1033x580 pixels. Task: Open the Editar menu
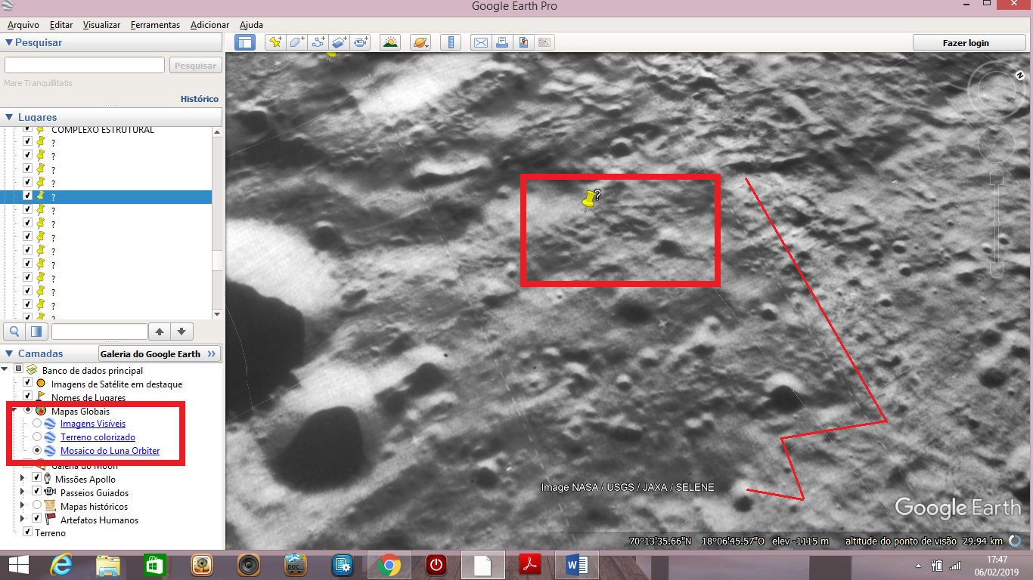coord(61,25)
